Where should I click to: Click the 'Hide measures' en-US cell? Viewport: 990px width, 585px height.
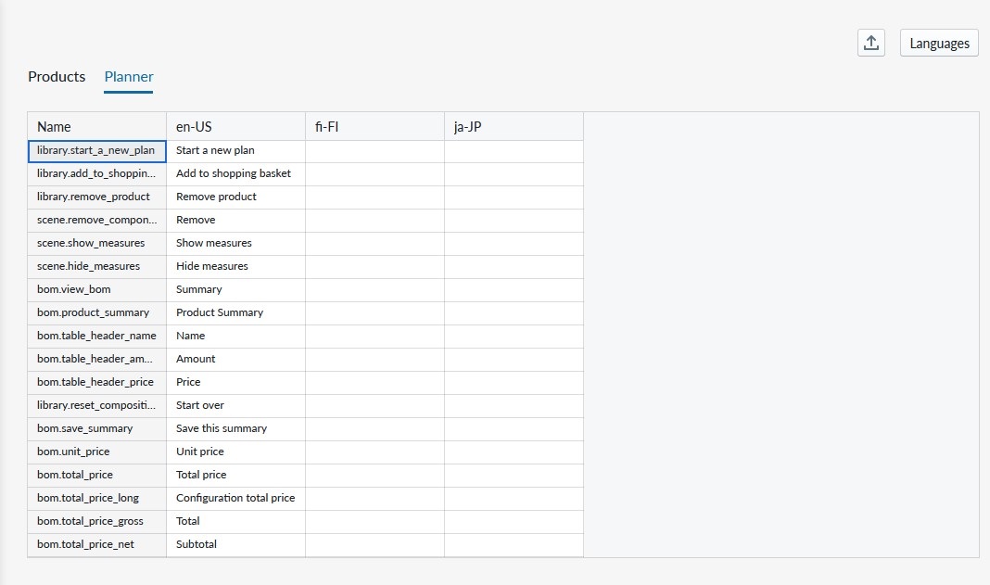click(236, 267)
